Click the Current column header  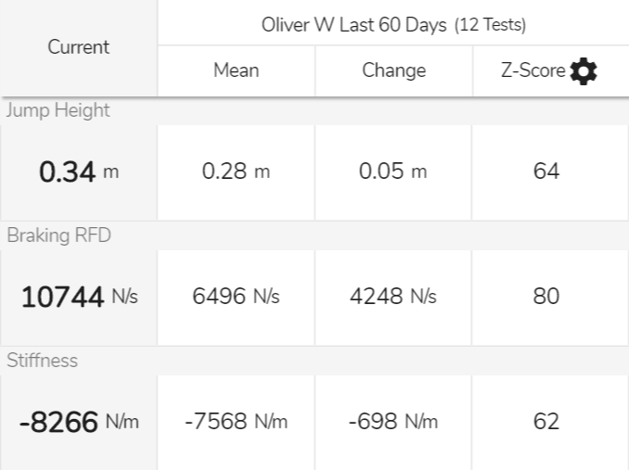[79, 47]
